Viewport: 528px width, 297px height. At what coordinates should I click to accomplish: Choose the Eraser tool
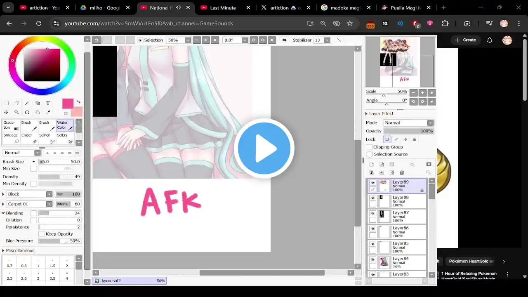29,138
